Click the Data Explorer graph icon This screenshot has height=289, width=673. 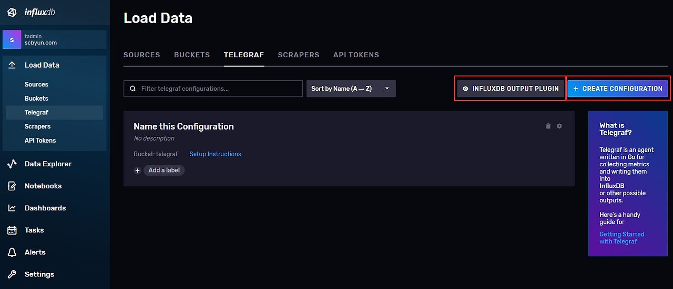pyautogui.click(x=12, y=164)
